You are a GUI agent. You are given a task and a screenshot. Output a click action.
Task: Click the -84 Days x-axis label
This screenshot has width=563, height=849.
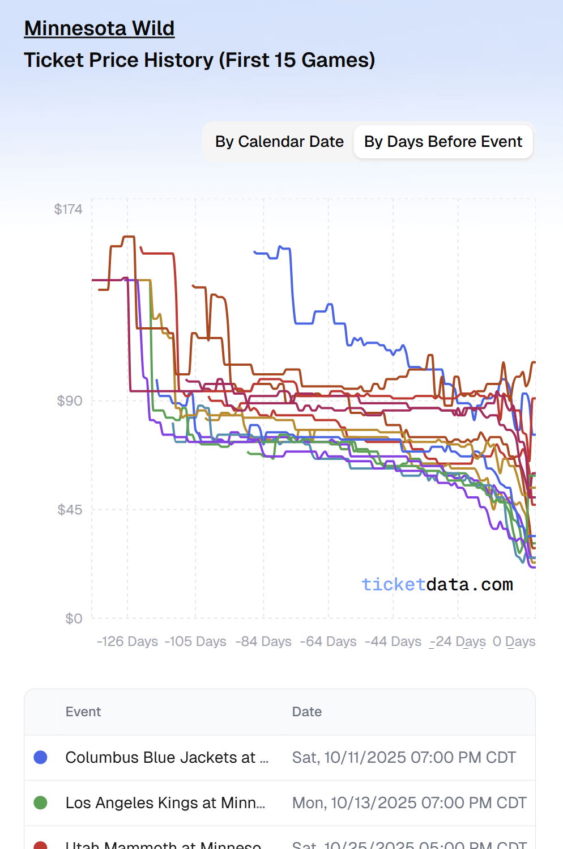(x=263, y=641)
